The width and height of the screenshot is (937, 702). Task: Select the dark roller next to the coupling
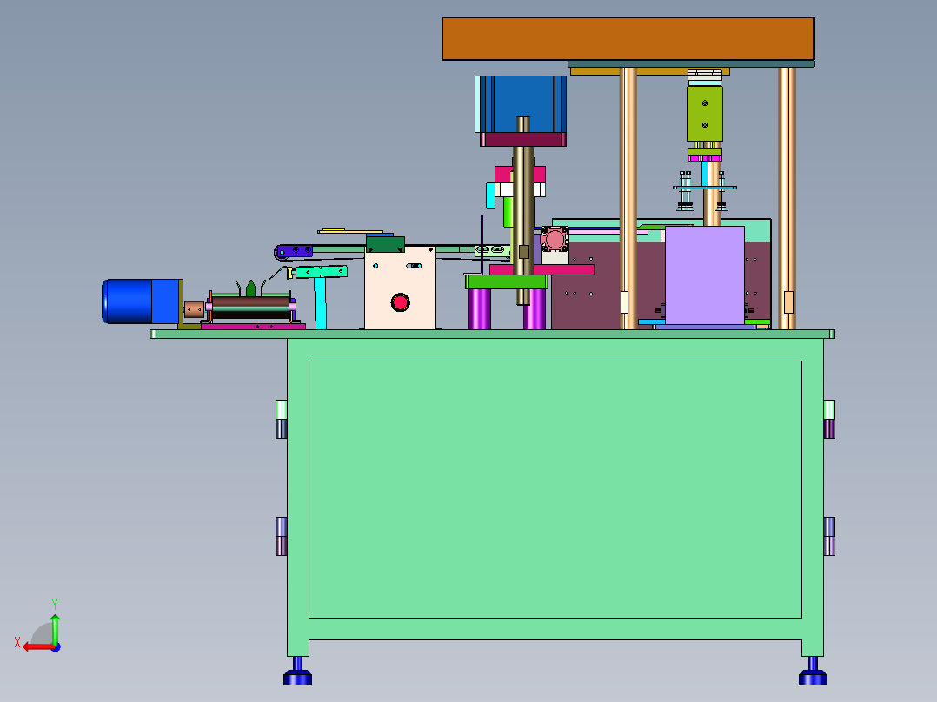(251, 307)
